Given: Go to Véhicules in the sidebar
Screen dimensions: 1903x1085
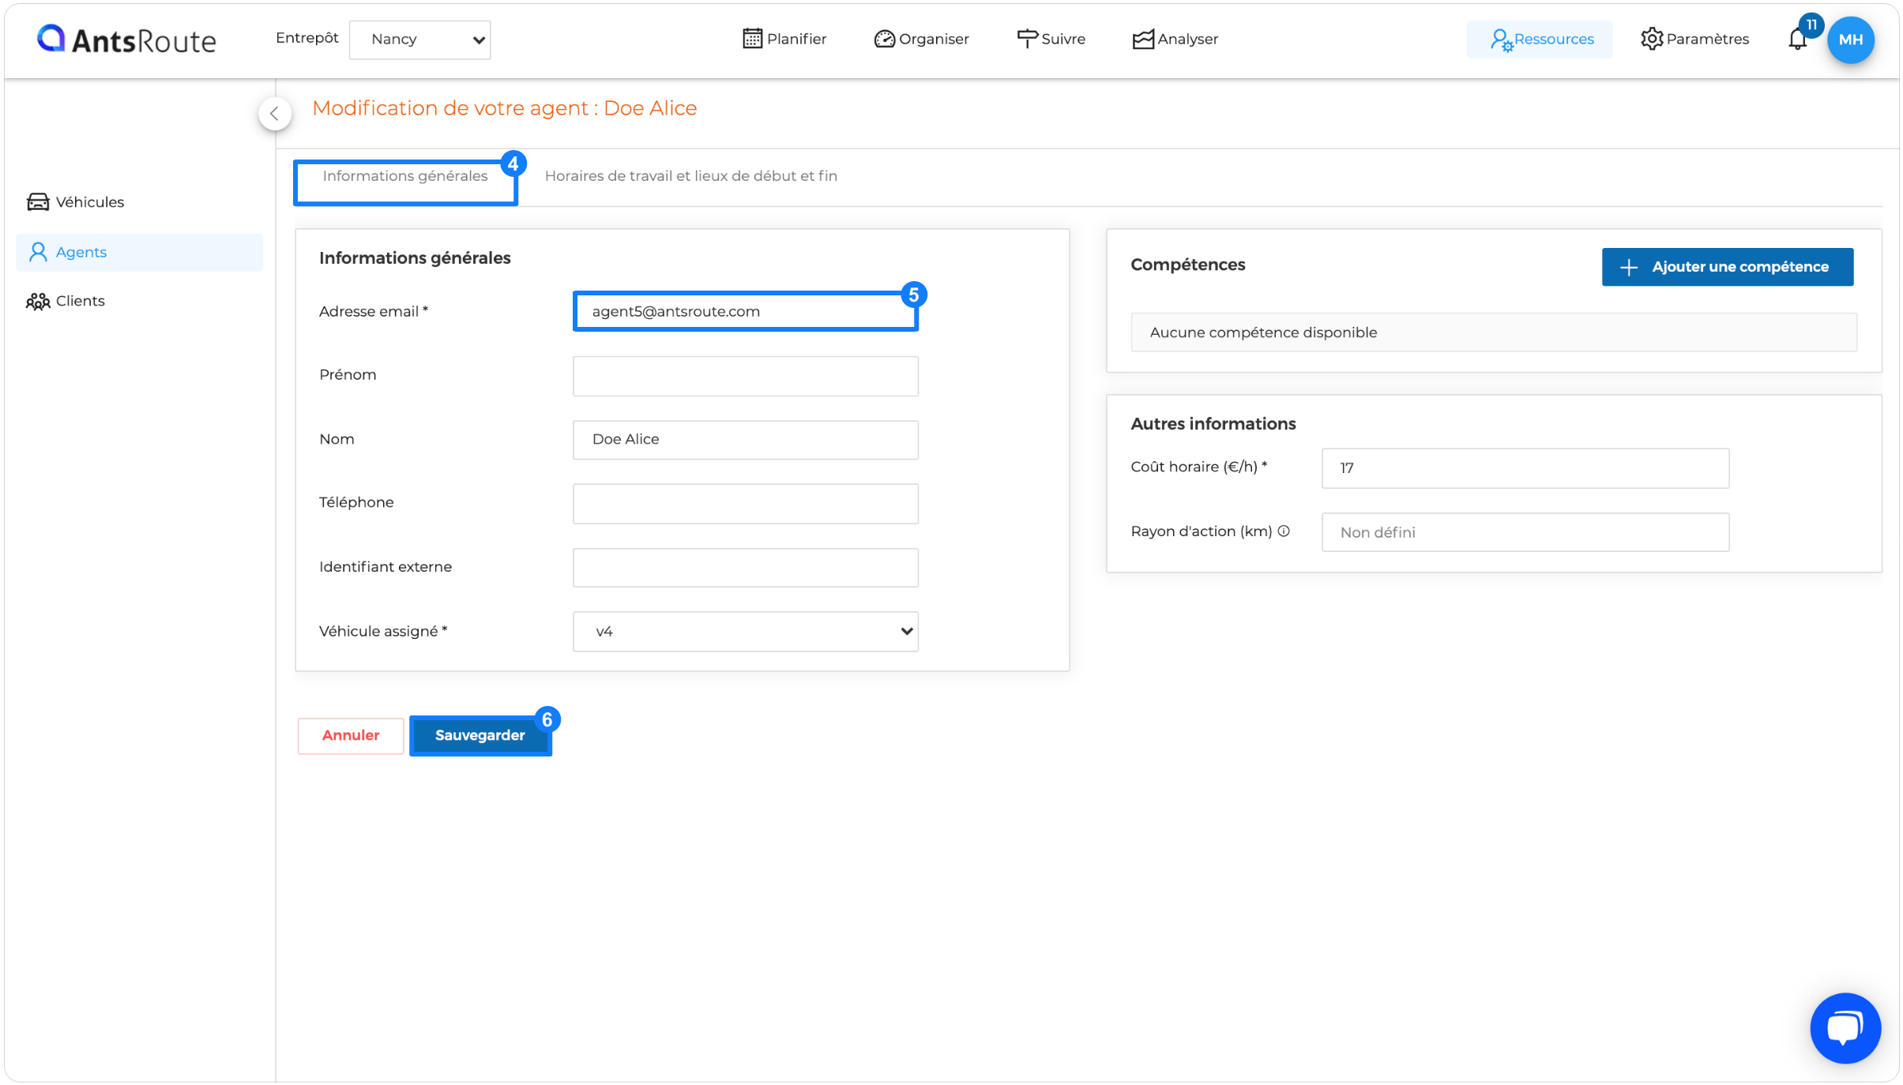Looking at the screenshot, I should 76,202.
